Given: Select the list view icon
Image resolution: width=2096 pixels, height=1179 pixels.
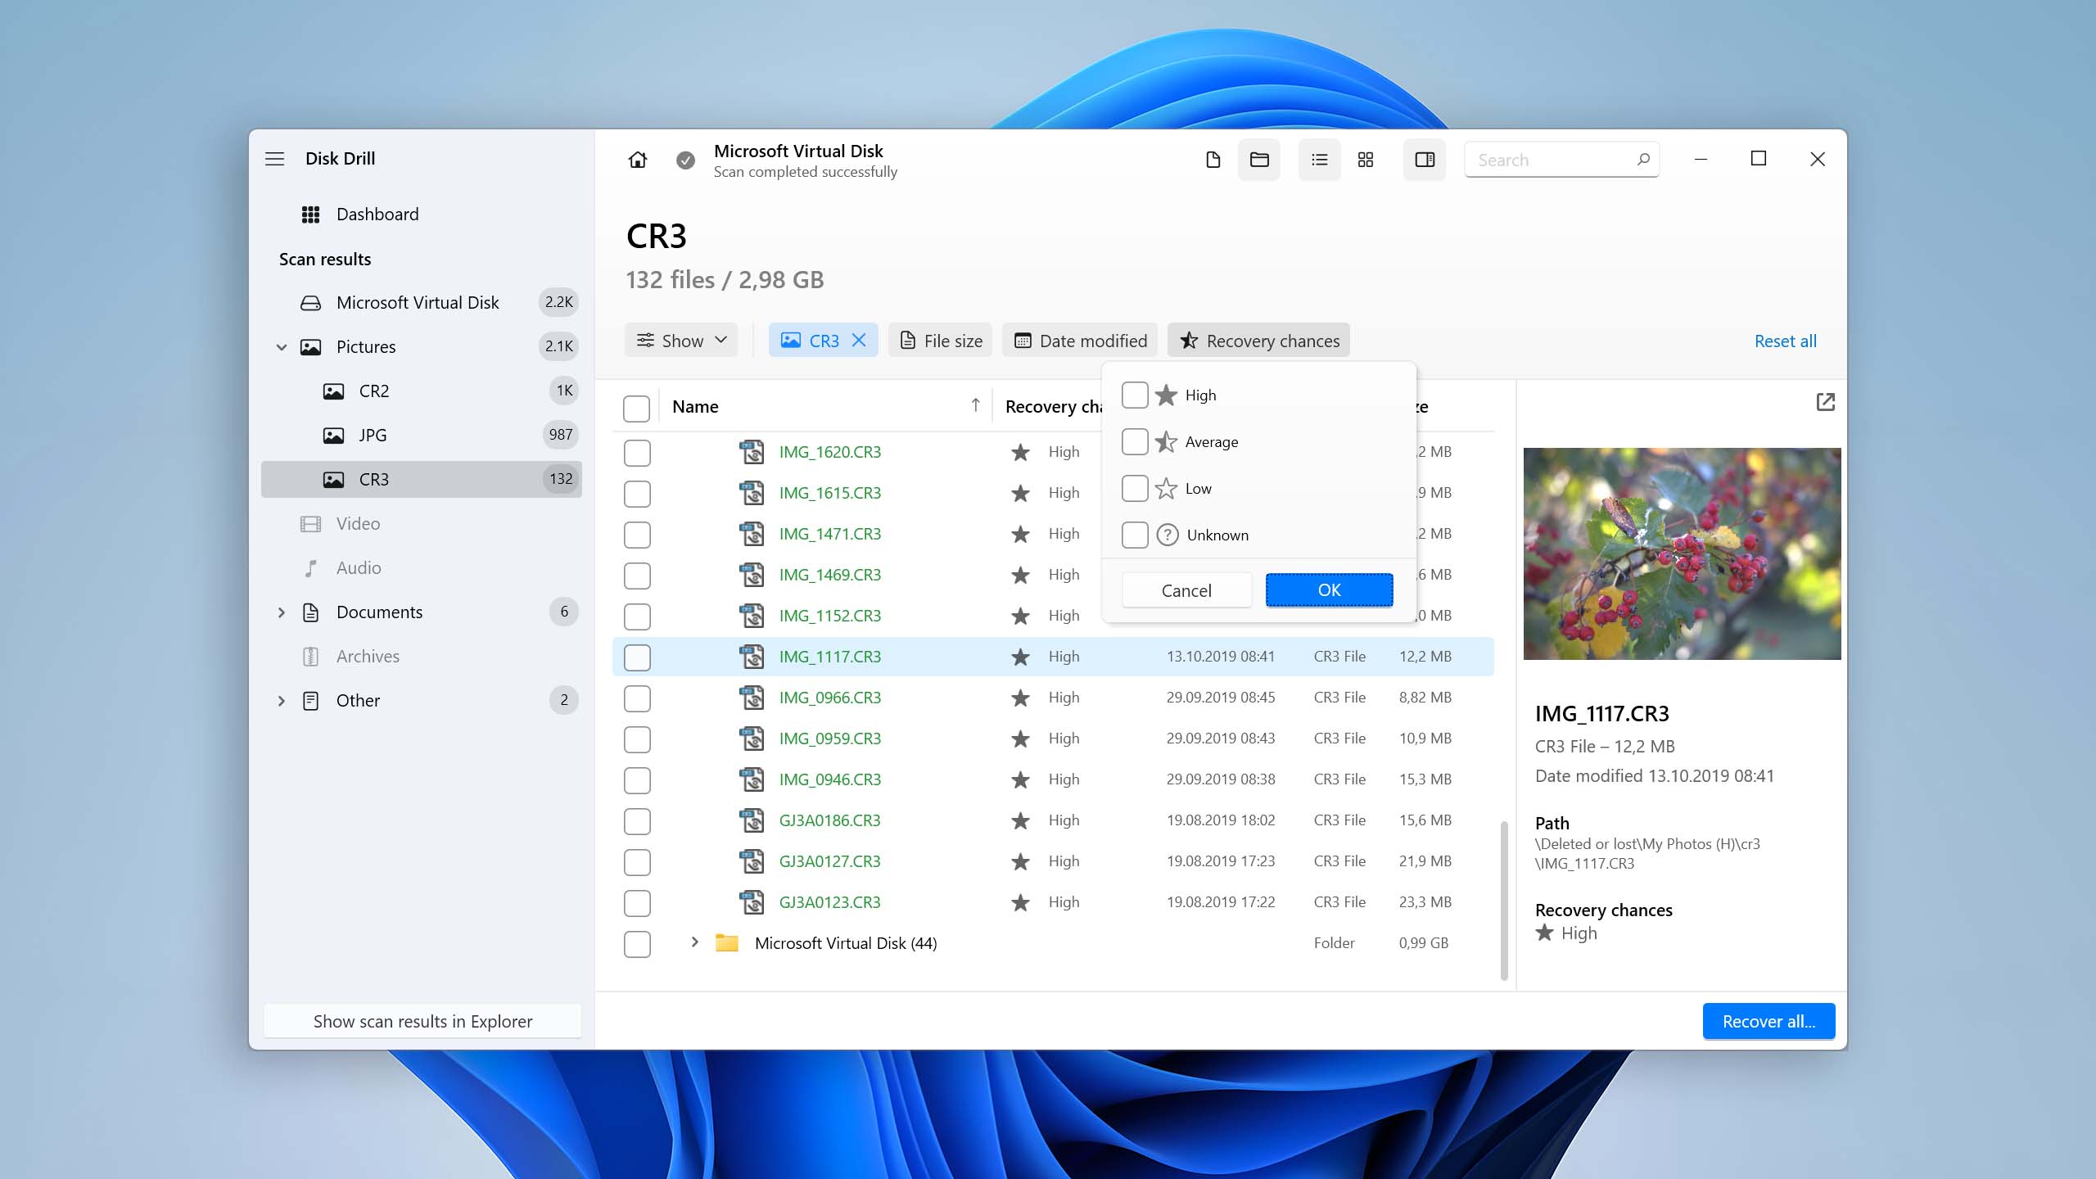Looking at the screenshot, I should pos(1319,160).
